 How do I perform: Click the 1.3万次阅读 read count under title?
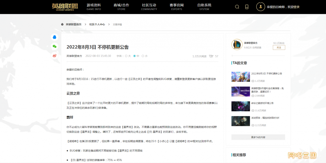(199, 56)
